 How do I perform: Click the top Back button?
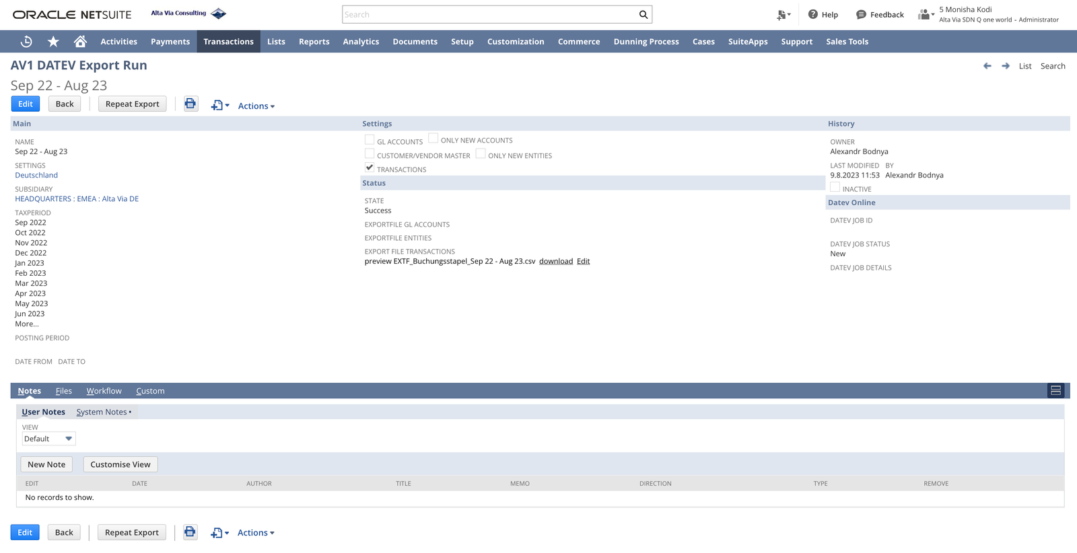click(65, 104)
